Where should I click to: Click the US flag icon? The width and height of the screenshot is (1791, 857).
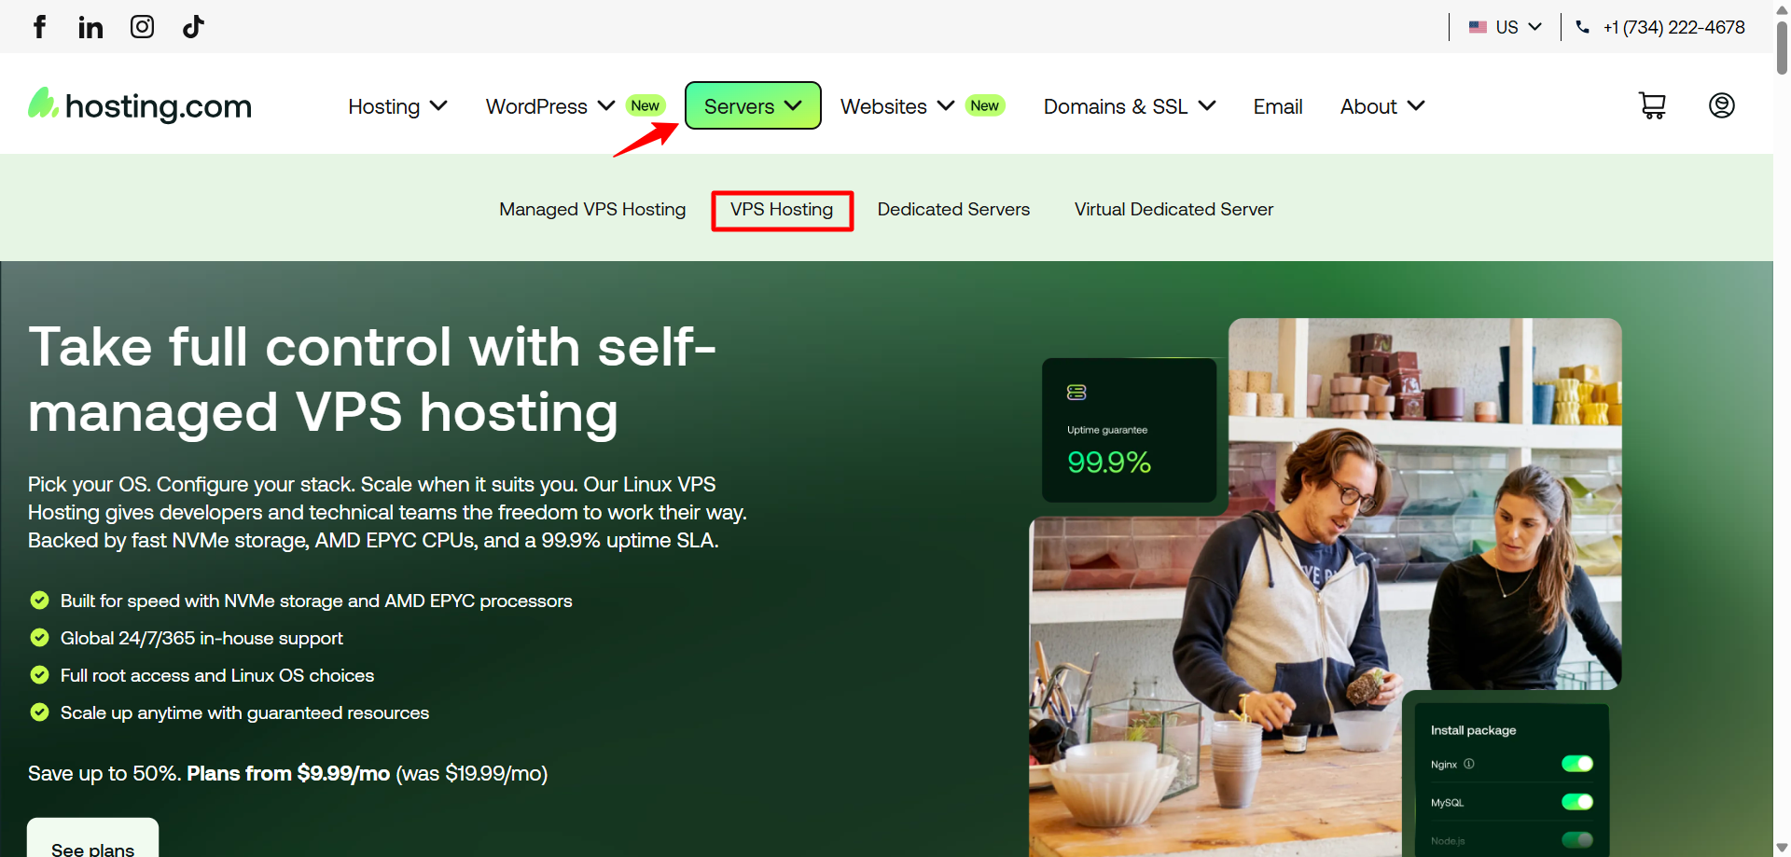pos(1478,27)
